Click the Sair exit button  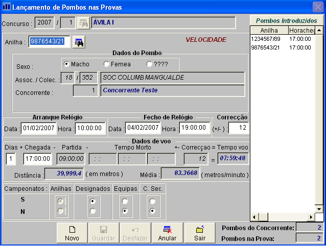[199, 233]
